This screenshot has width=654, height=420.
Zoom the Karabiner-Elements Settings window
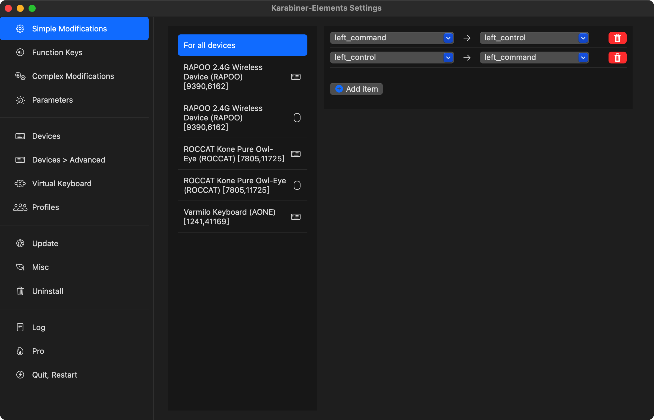point(32,8)
